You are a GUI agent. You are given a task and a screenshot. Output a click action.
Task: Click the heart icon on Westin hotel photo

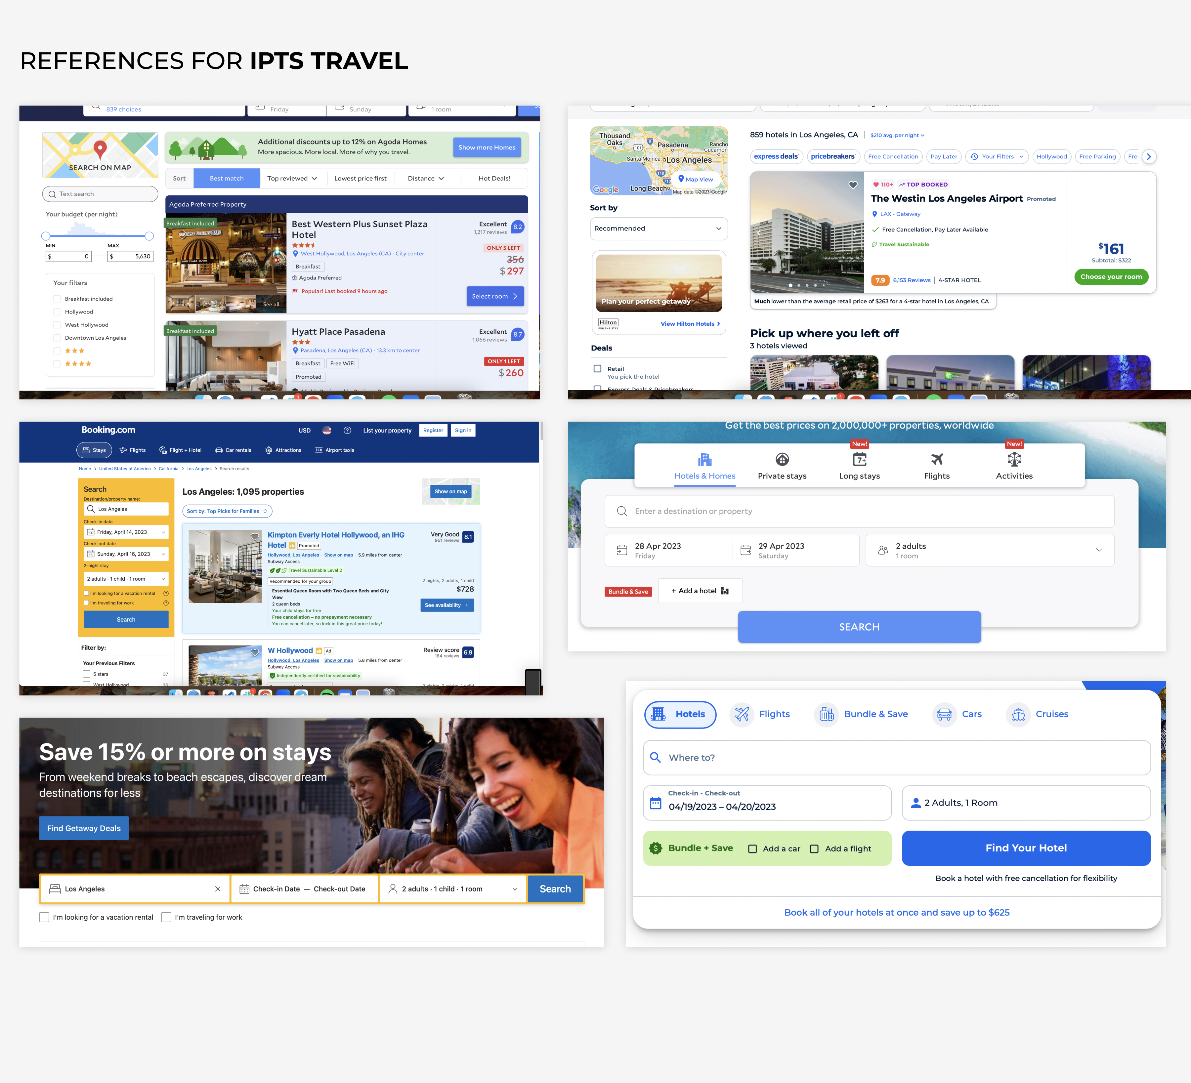click(x=853, y=185)
